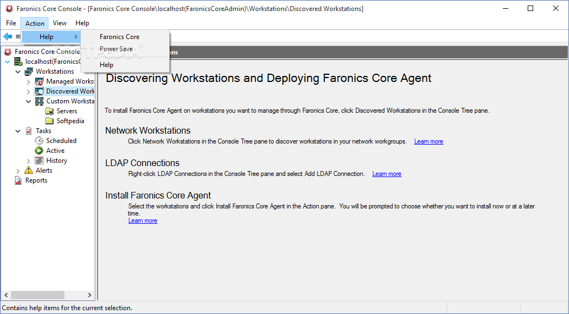Expand the Alerts node
The image size is (569, 314).
[x=18, y=170]
